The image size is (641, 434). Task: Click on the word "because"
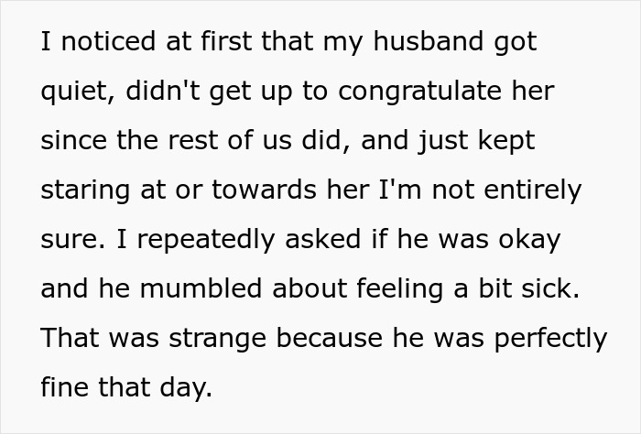pos(330,339)
